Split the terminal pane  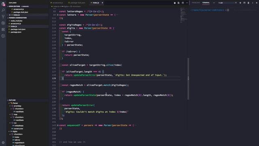click(244, 3)
